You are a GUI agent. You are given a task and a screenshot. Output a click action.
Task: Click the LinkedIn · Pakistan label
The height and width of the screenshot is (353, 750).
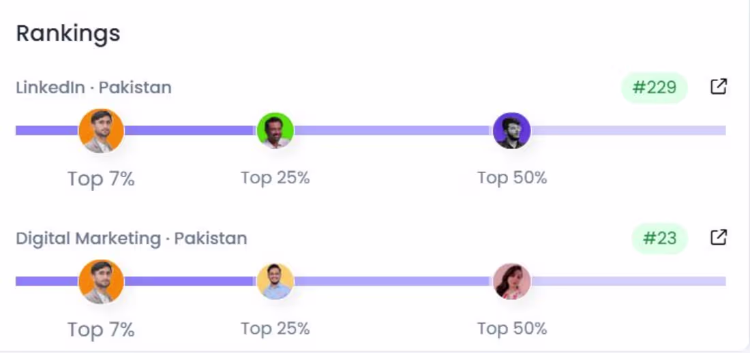click(x=94, y=87)
